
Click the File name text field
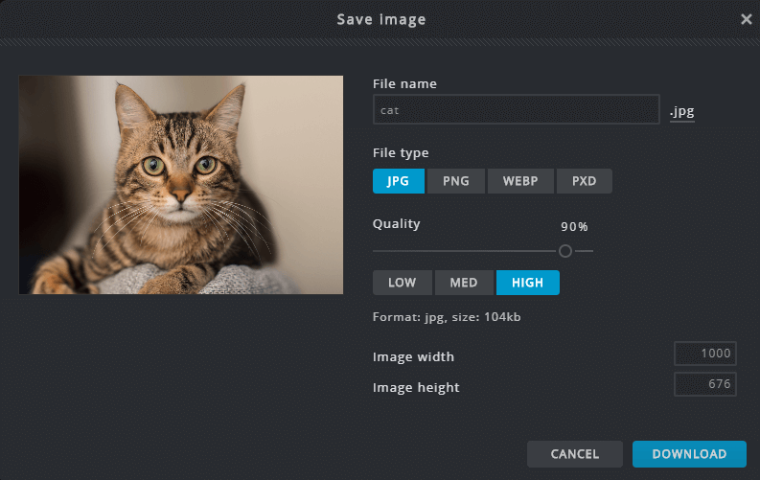tap(516, 110)
